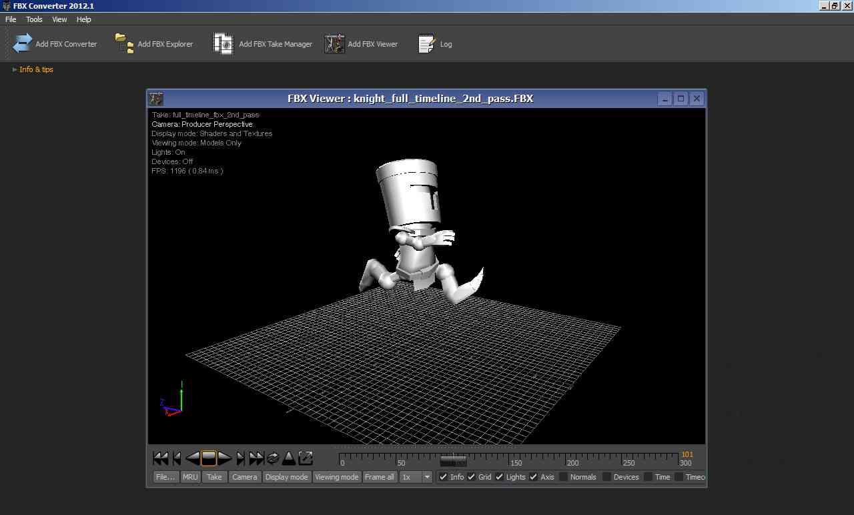Launch Add FBX Take Manager
The image size is (854, 515).
coord(224,43)
